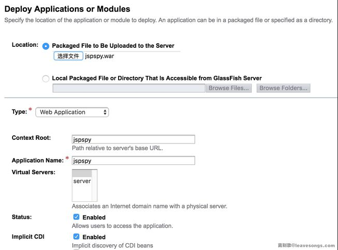Uncheck the Status Enabled checkbox

point(76,217)
